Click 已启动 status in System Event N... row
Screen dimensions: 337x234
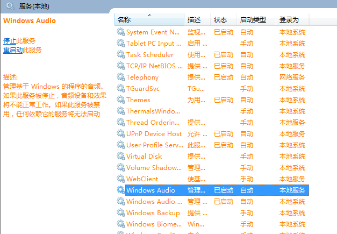[224, 32]
